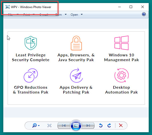Open the Print menu
Screen dimensions: 152x135
pyautogui.click(x=26, y=15)
